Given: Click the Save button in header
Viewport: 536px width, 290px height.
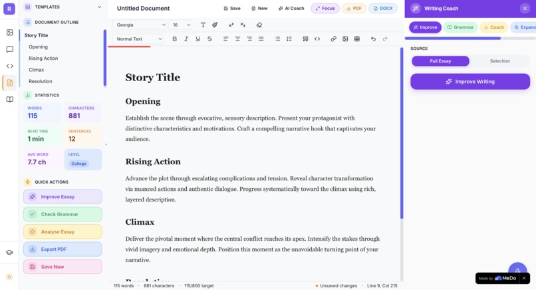Looking at the screenshot, I should (x=232, y=9).
